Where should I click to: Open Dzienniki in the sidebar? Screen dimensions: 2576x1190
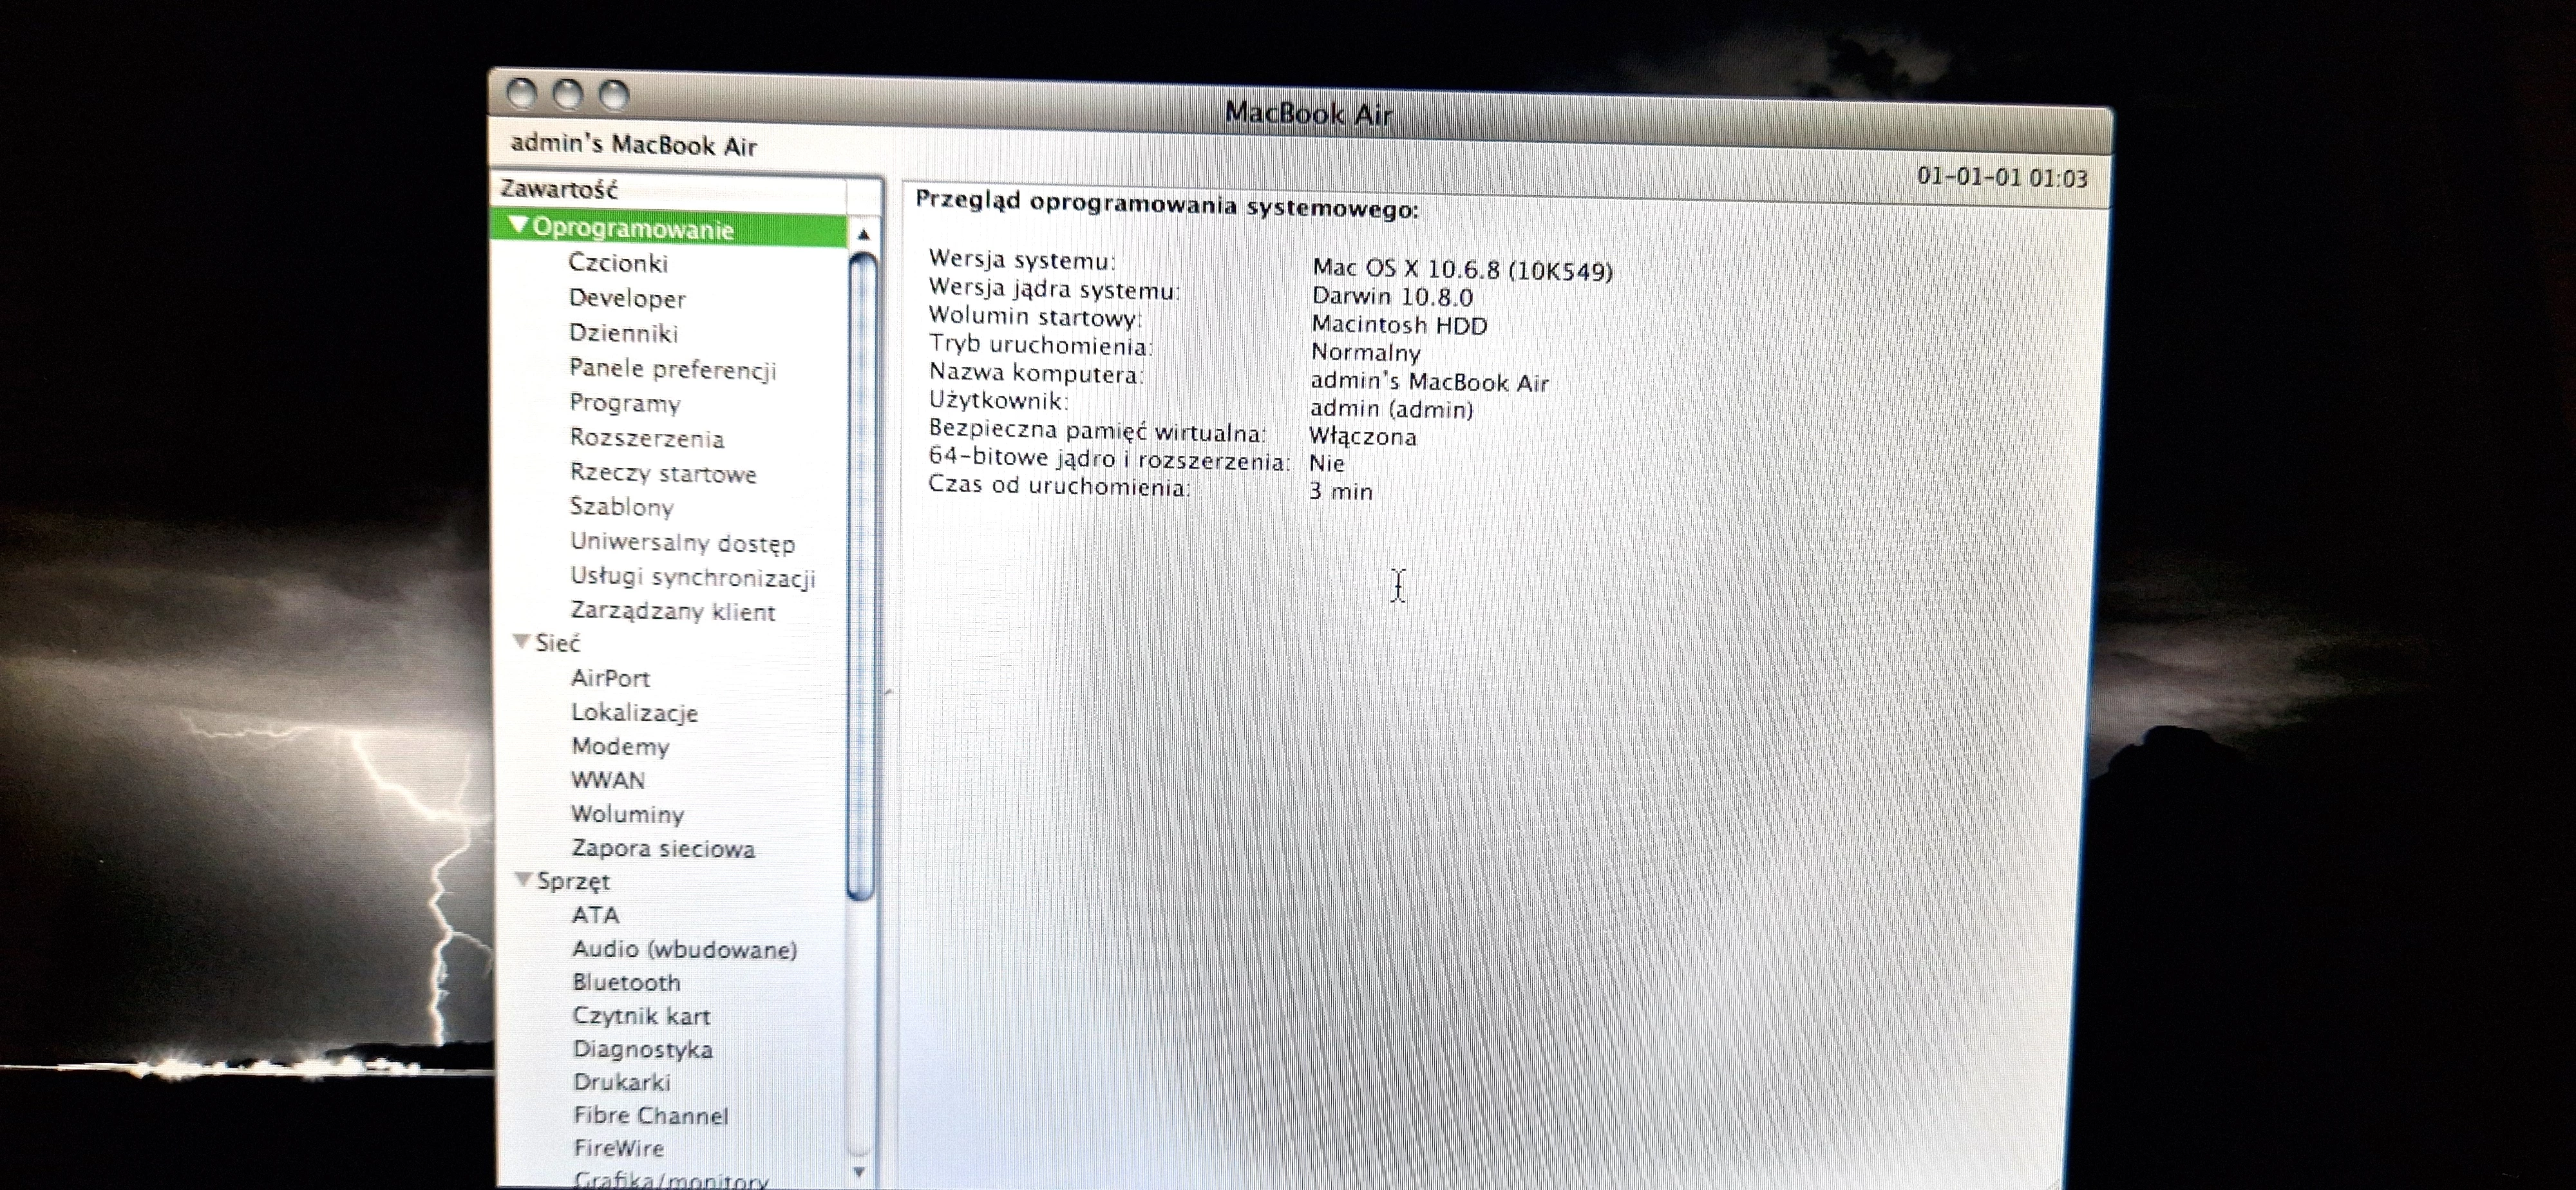(623, 333)
